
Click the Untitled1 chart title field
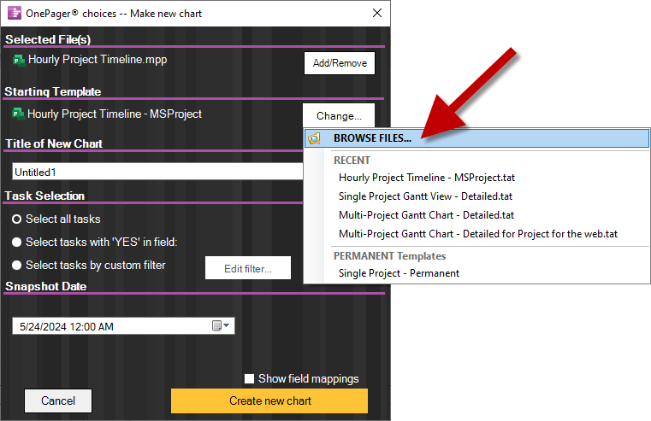[157, 172]
